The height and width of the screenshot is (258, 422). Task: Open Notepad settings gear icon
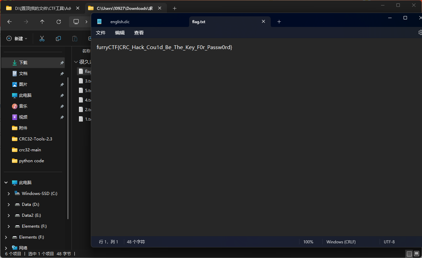point(420,33)
